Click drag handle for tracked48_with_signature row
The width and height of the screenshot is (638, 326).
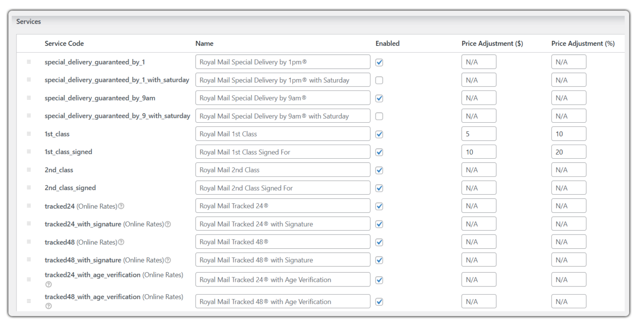tap(29, 260)
